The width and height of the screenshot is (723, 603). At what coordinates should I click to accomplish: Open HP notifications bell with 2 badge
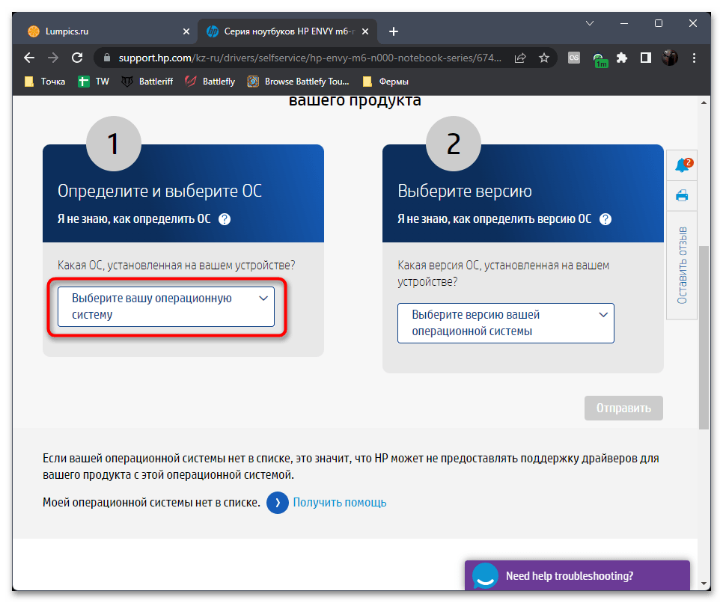tap(683, 165)
